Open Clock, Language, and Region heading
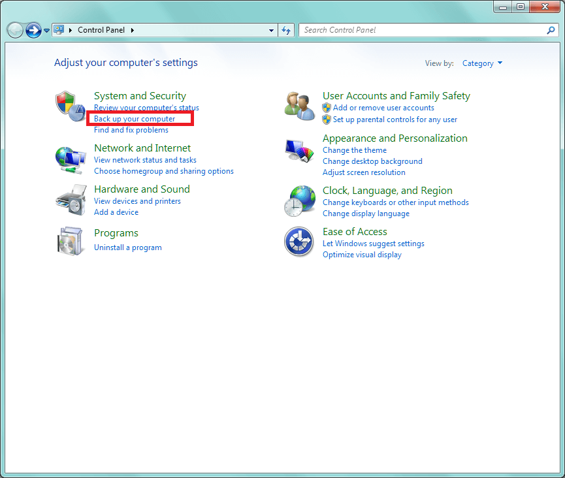The image size is (565, 478). [387, 191]
